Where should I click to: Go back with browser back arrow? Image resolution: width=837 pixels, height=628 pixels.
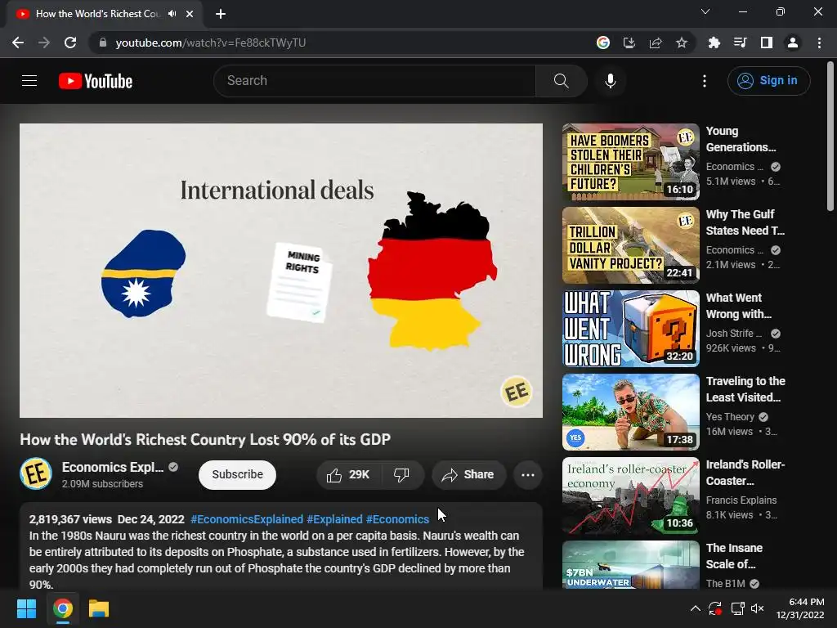(x=18, y=43)
